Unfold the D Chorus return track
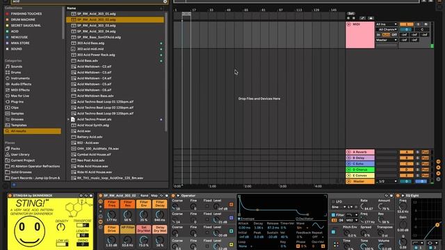Image resolution: width=445 pixels, height=250 pixels. (x=349, y=169)
